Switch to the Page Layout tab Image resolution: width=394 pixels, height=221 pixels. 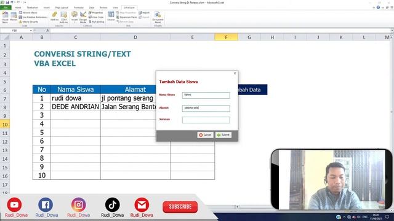(x=62, y=7)
